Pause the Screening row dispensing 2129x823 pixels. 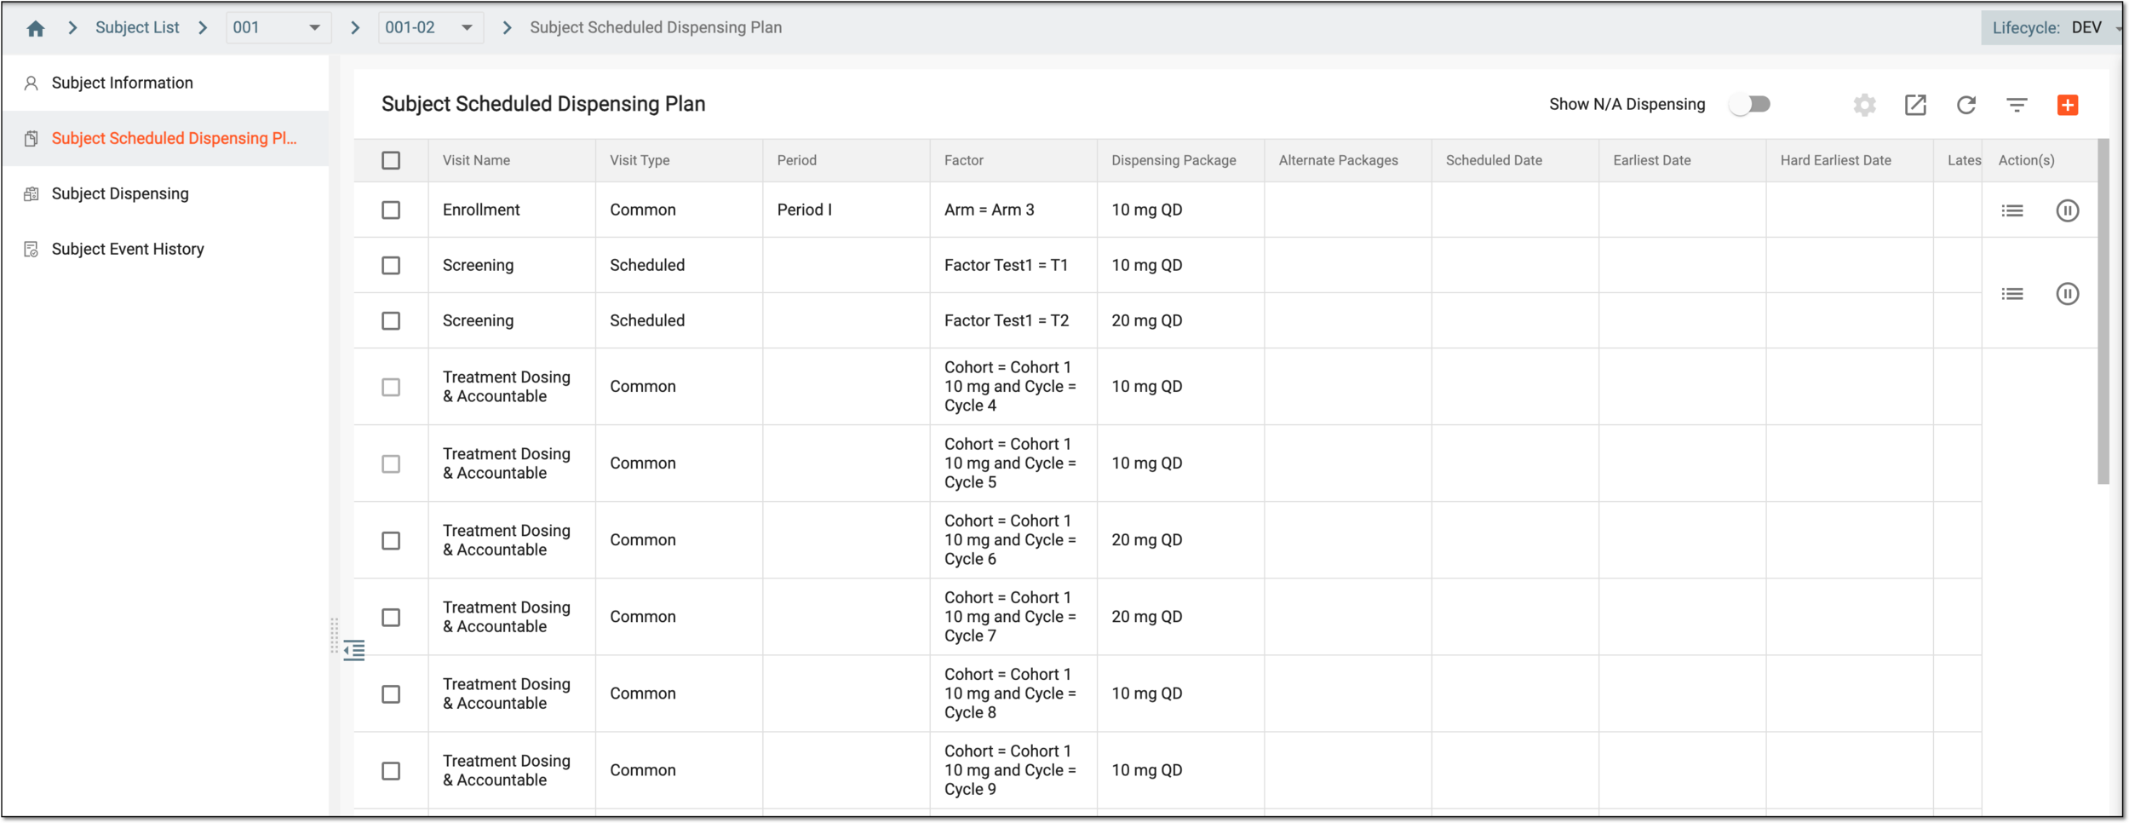pos(2067,294)
